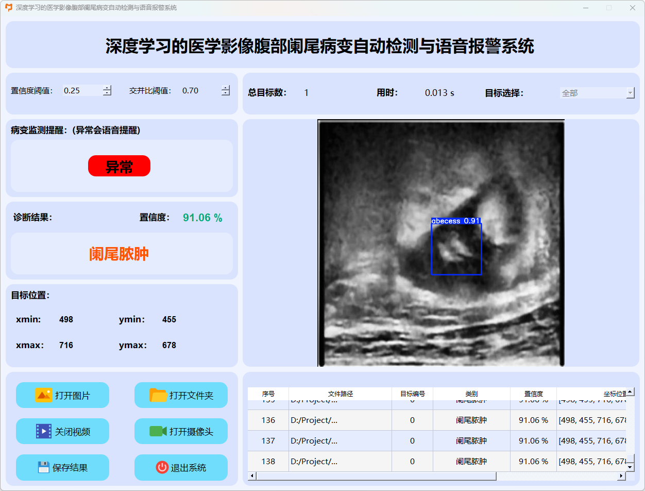The width and height of the screenshot is (645, 491).
Task: Decrease the confidence threshold with down arrow
Action: (x=107, y=93)
